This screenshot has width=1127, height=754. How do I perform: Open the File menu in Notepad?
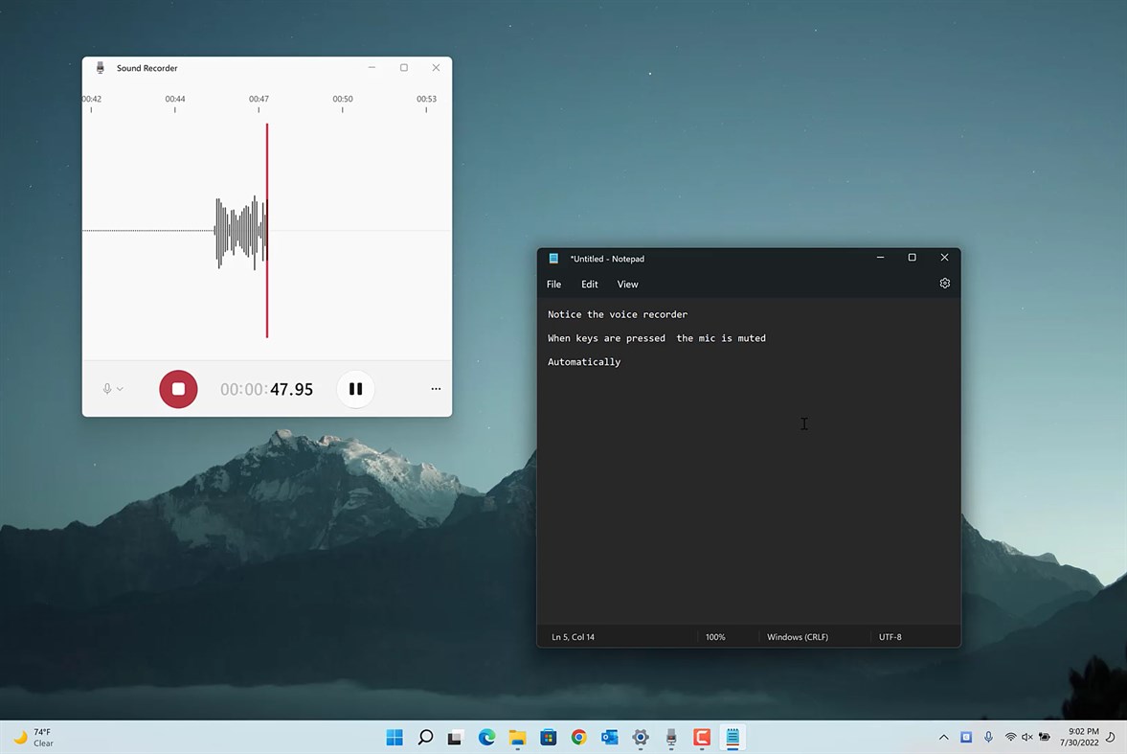pyautogui.click(x=553, y=284)
